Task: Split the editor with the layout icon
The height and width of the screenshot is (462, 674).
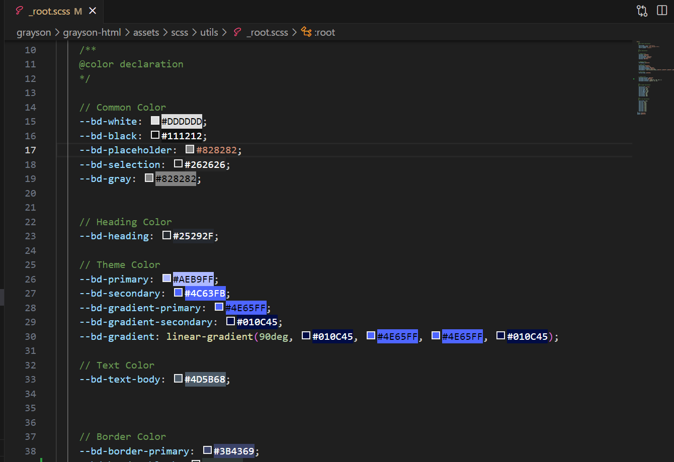Action: (x=662, y=11)
